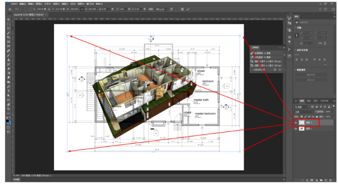Add layer style with fx icon

coord(307,180)
